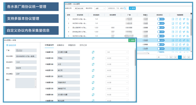This screenshot has width=196, height=105.
Task: Click the black corner icon above list scrollbar
Action: (x=191, y=14)
